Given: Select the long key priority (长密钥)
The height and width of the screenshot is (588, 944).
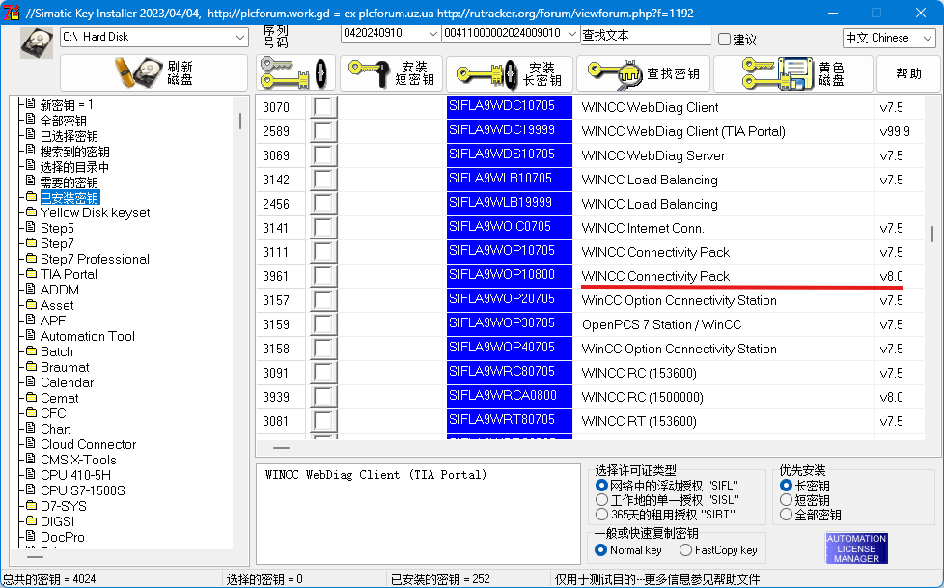Looking at the screenshot, I should 786,485.
